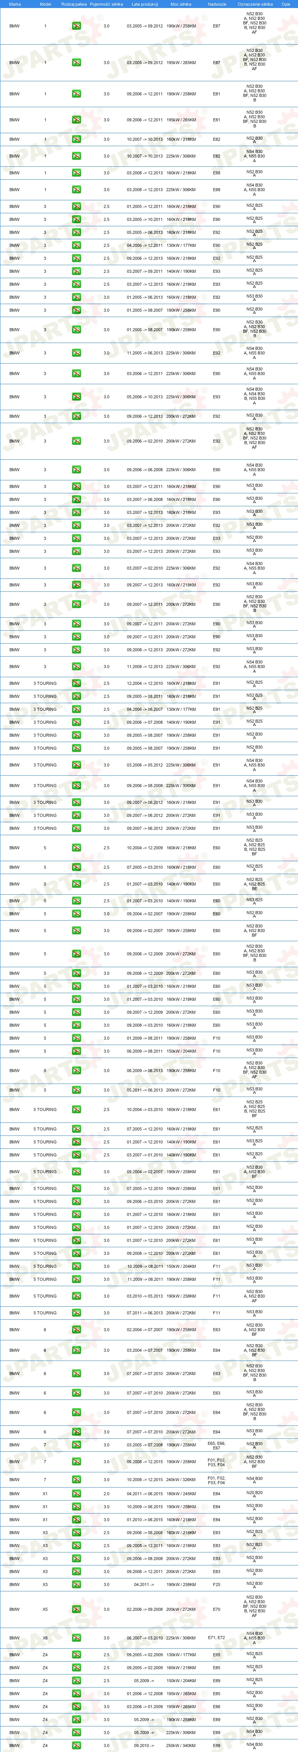Click fuel icon in Z4 250kW / 340KM row
The width and height of the screenshot is (298, 1752).
point(76,1745)
